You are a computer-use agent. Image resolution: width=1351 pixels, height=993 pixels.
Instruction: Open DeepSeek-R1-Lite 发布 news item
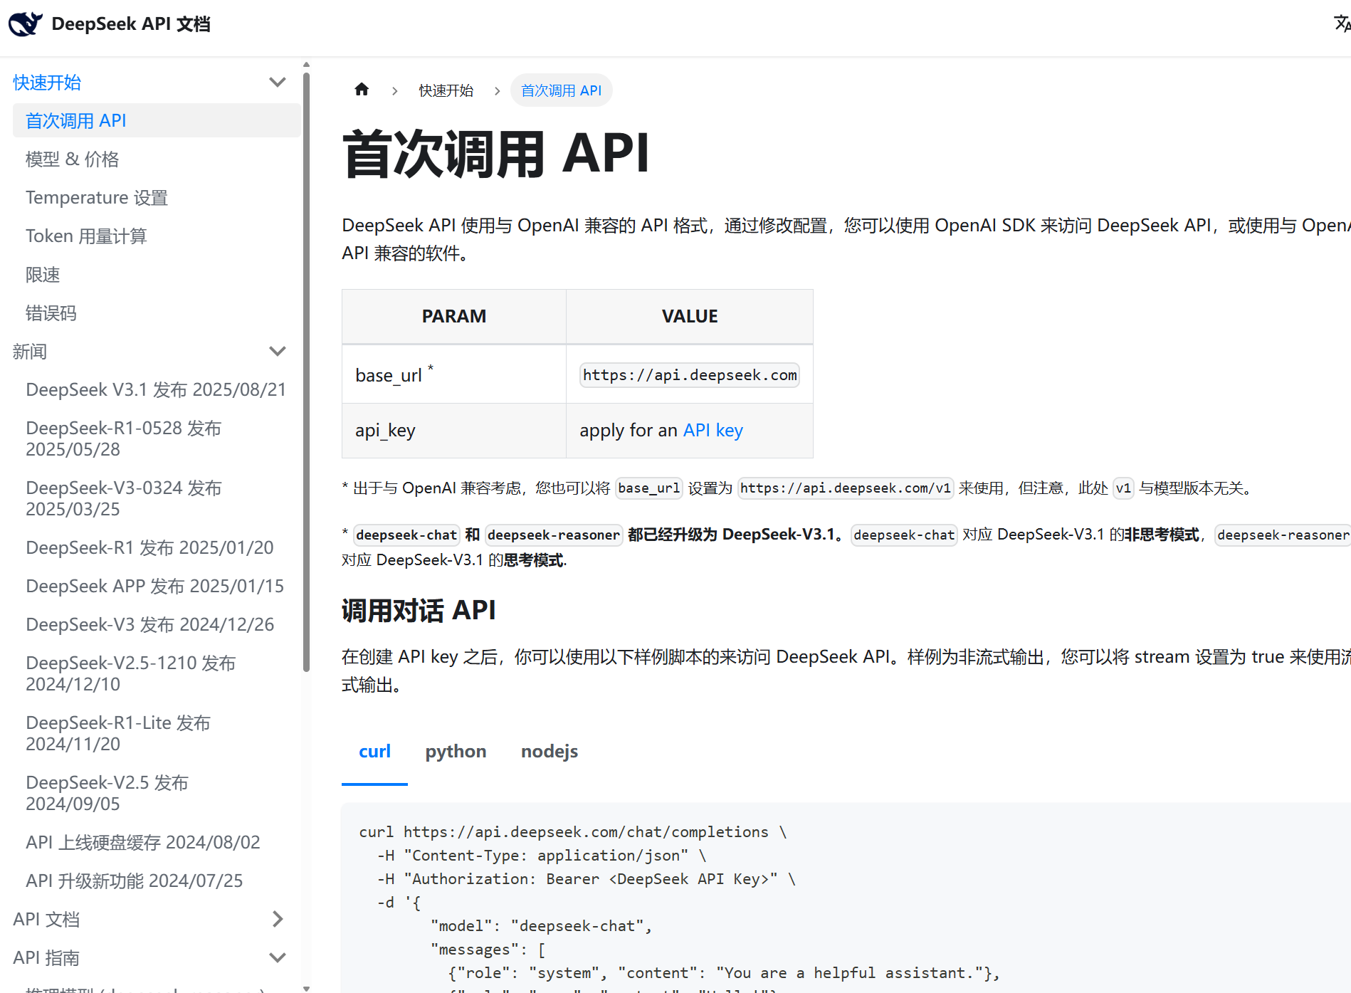point(157,733)
